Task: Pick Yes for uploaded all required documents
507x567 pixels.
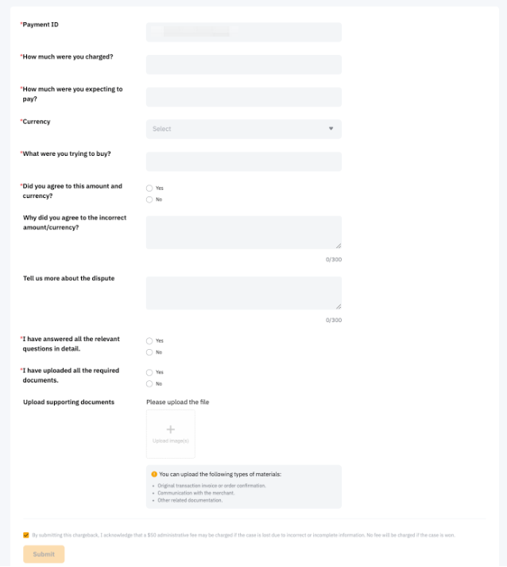Action: click(x=149, y=372)
